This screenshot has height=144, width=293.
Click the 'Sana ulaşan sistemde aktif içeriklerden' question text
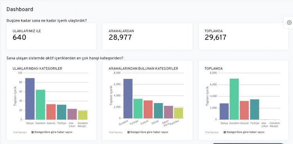click(64, 58)
